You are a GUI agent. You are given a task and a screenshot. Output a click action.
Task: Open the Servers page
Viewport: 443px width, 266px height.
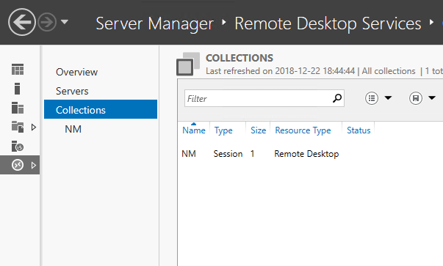72,91
